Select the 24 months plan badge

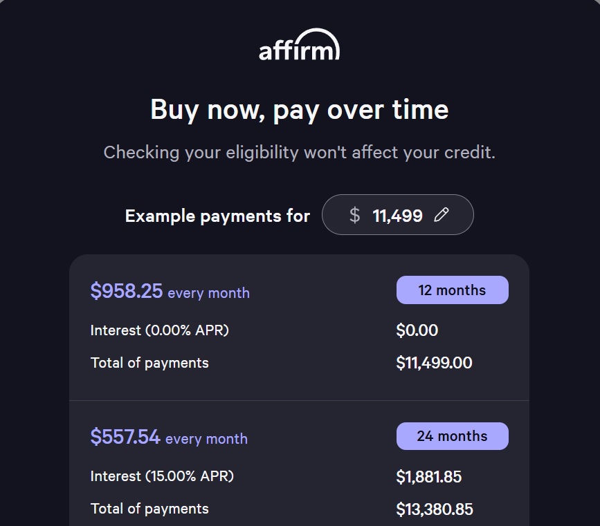point(452,436)
